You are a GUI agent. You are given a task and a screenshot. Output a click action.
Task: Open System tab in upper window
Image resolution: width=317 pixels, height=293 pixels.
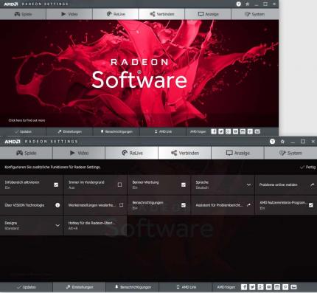coord(255,14)
